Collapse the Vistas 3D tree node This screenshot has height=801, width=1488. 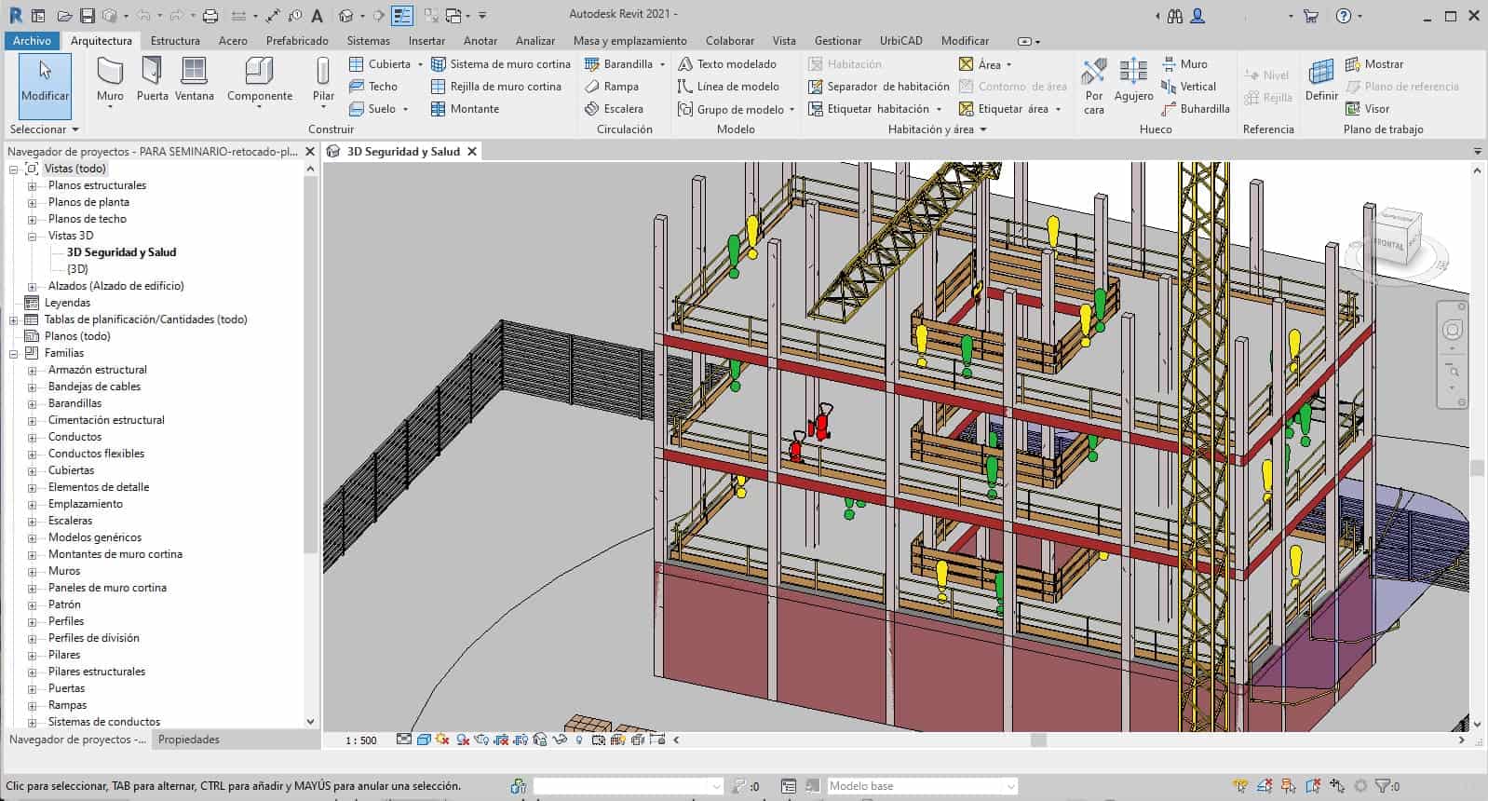point(32,236)
